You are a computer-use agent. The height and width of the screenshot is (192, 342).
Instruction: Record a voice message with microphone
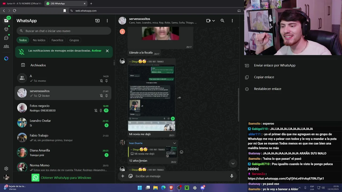(232, 176)
